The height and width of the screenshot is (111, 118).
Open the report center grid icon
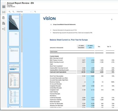[x=4, y=6]
